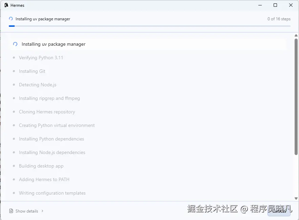Click the scroll down arrow of step list
The image size is (299, 220).
(296, 198)
